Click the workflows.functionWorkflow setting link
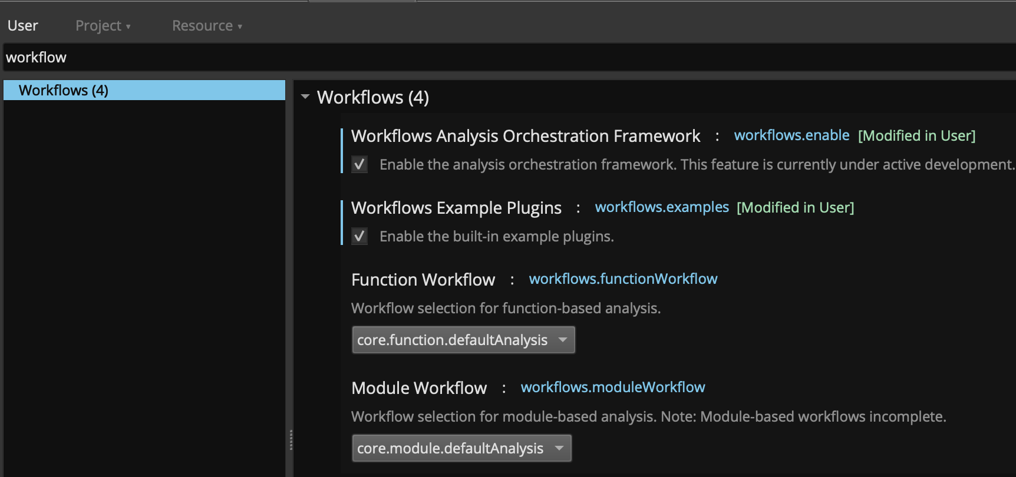 623,279
